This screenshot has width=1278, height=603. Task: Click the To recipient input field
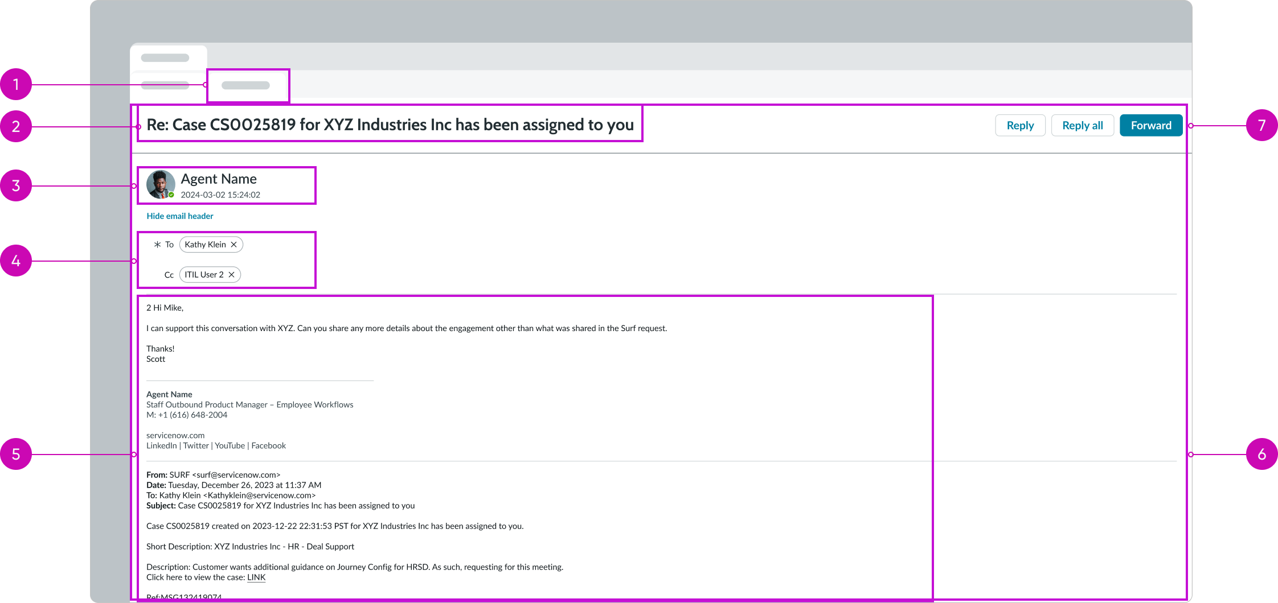[273, 244]
